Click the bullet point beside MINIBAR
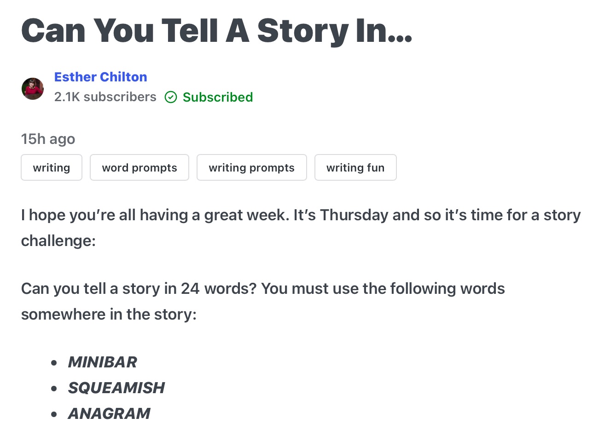 coord(54,363)
